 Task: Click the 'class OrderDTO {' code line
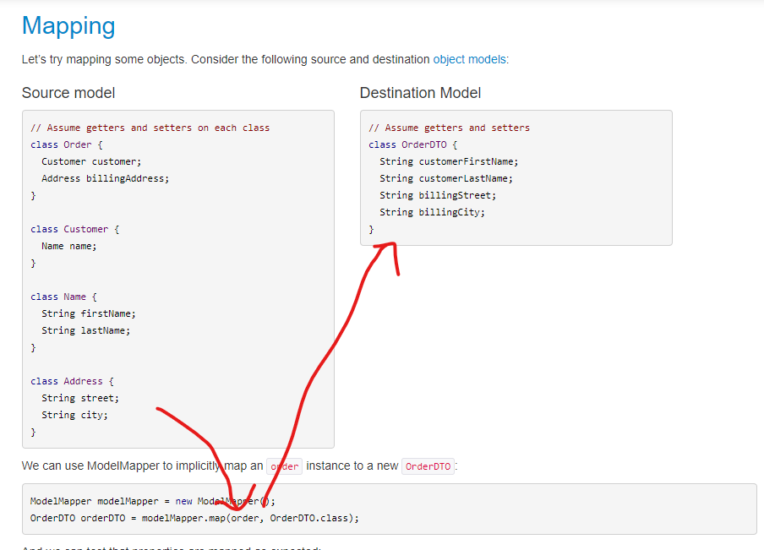[413, 144]
